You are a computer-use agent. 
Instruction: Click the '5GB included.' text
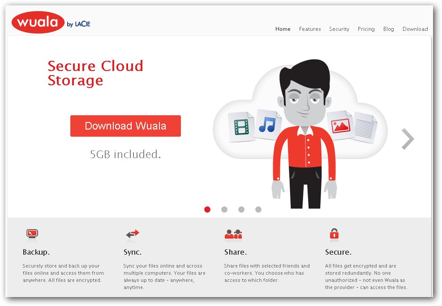point(125,154)
